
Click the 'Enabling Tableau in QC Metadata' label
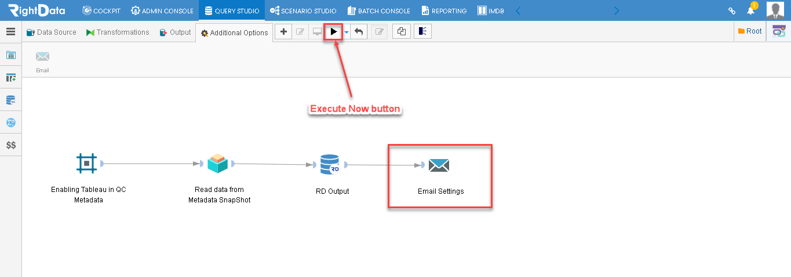click(88, 195)
